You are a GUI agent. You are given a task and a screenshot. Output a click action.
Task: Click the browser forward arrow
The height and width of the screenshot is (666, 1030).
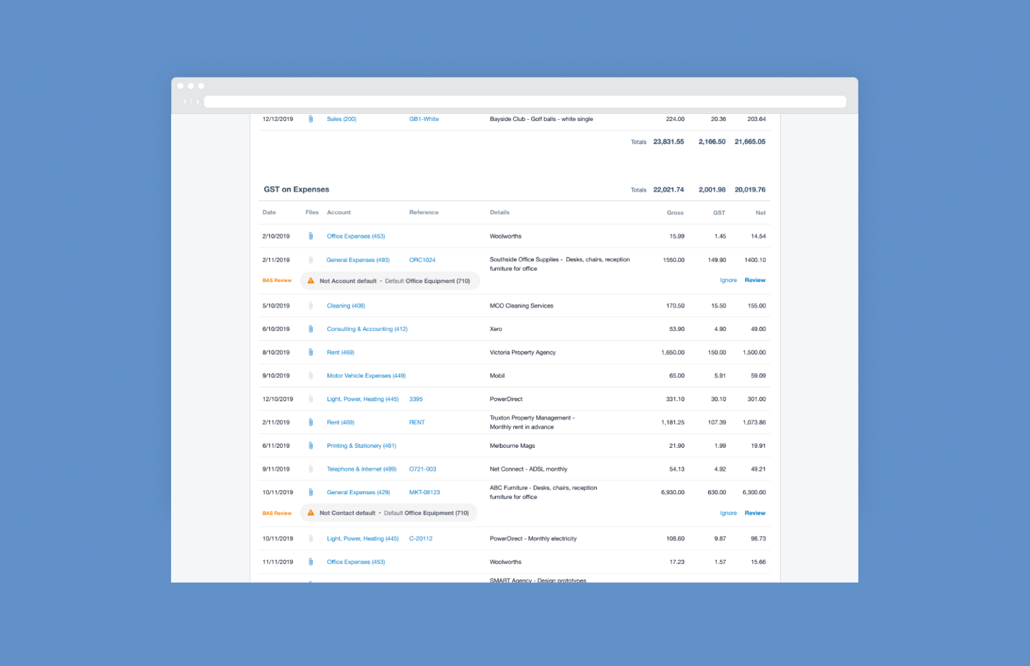pos(197,102)
